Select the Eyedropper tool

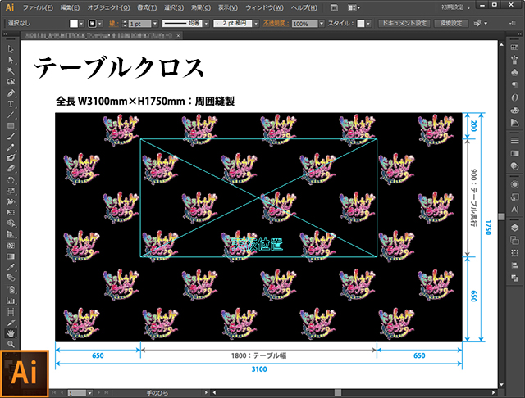click(x=11, y=267)
